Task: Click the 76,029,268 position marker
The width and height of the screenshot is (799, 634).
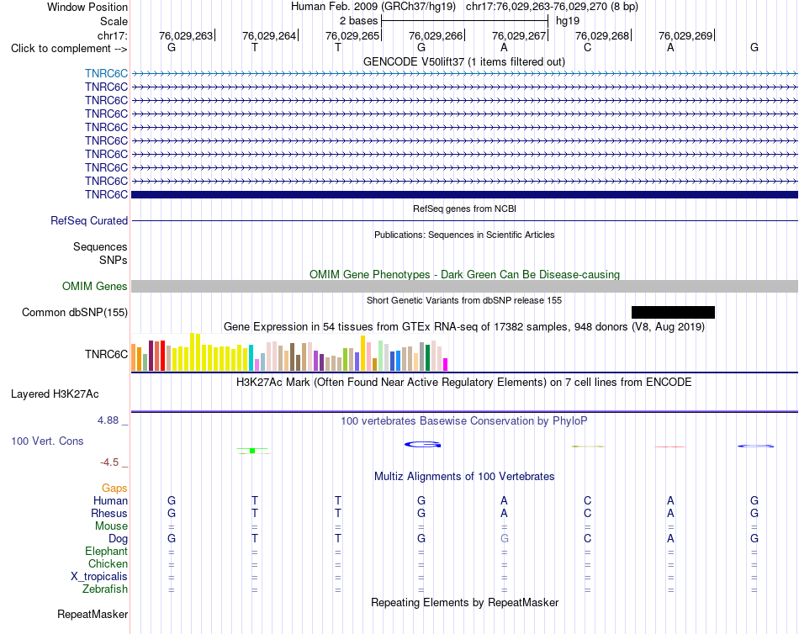Action: click(602, 35)
